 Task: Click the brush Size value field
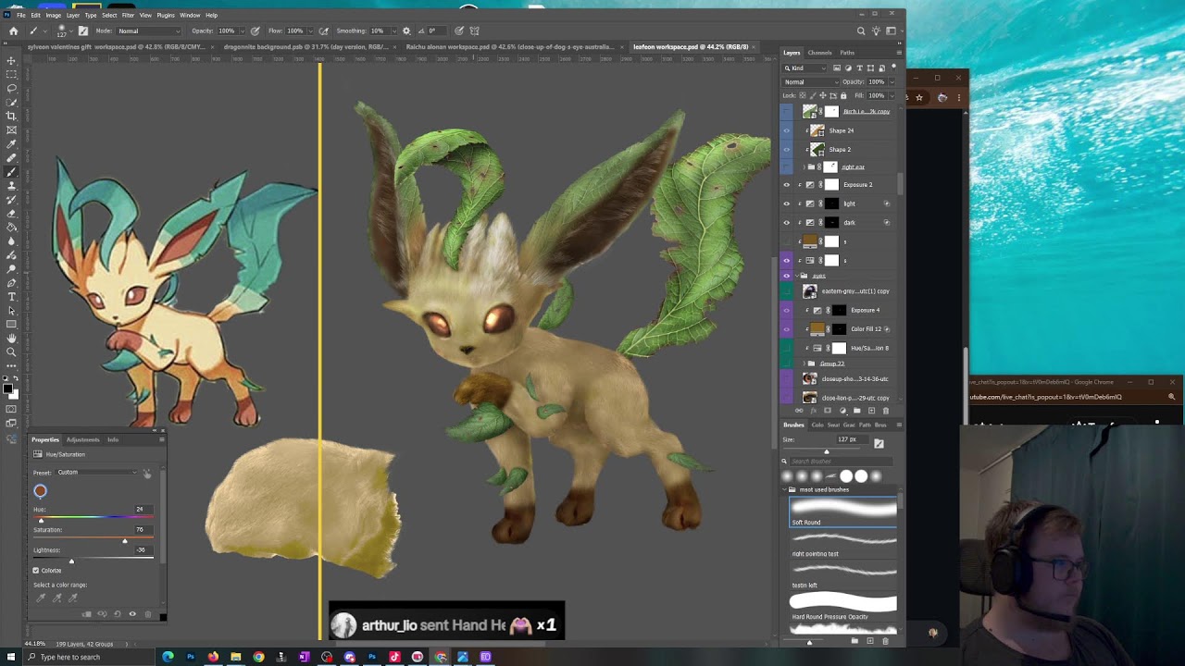(850, 439)
